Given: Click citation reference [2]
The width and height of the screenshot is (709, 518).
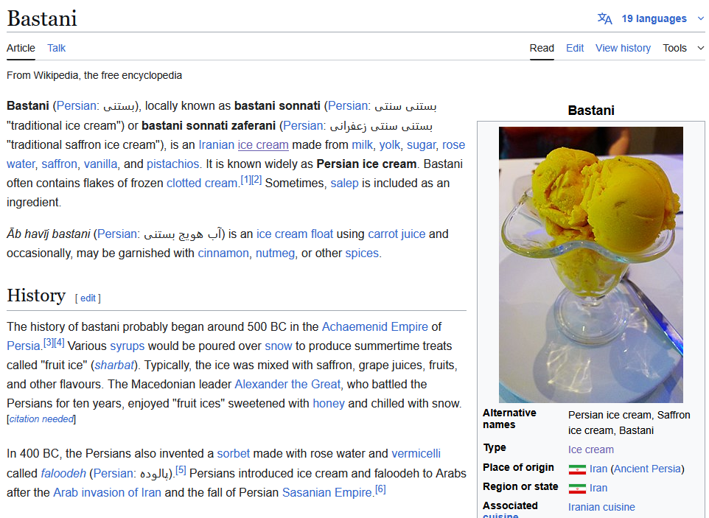Looking at the screenshot, I should coord(256,180).
